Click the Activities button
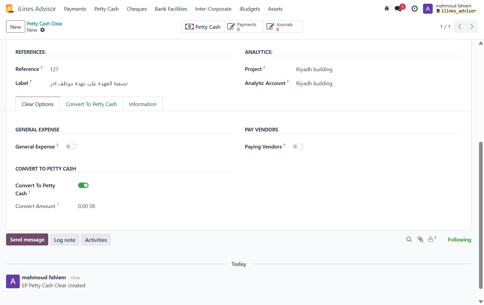The height and width of the screenshot is (305, 484). point(96,240)
